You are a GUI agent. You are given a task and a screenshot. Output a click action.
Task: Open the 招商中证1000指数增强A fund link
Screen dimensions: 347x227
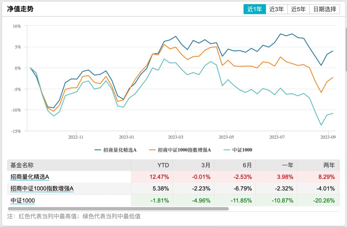coord(42,189)
